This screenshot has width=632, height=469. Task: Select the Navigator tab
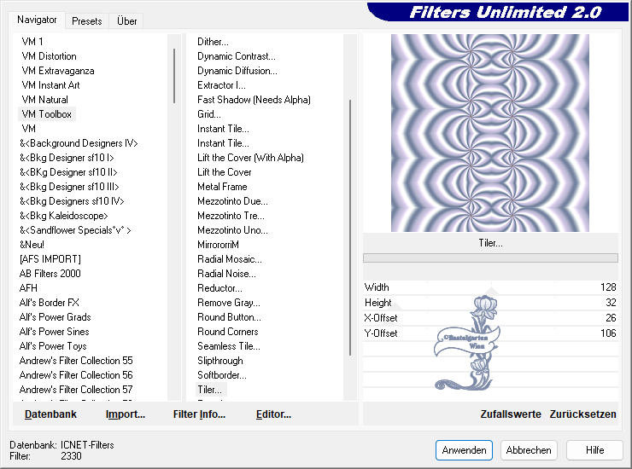tap(37, 20)
